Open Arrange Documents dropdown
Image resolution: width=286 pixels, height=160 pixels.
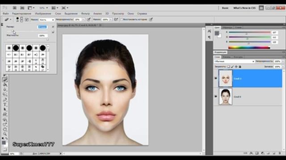click(55, 8)
